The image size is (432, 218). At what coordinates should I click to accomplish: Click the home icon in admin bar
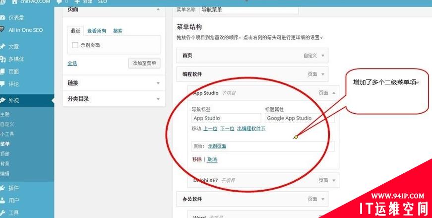click(x=15, y=1)
